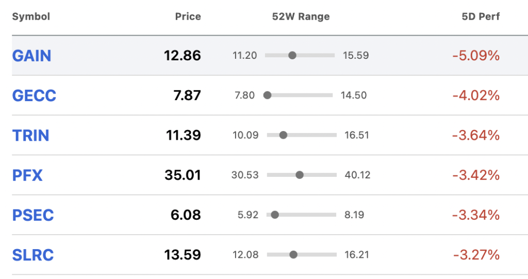
Task: Sort by the Price column header
Action: [x=188, y=17]
